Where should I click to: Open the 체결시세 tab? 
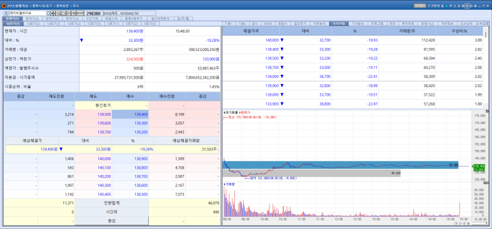111,18
